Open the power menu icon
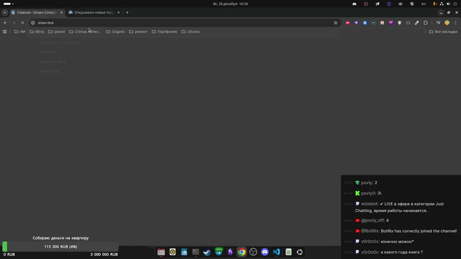 click(455, 4)
